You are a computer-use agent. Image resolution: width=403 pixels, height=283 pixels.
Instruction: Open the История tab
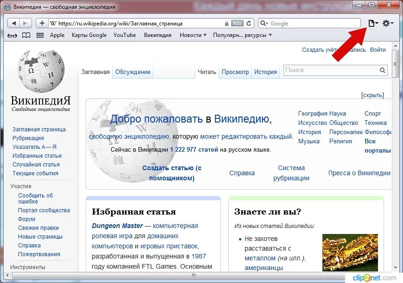tap(265, 72)
